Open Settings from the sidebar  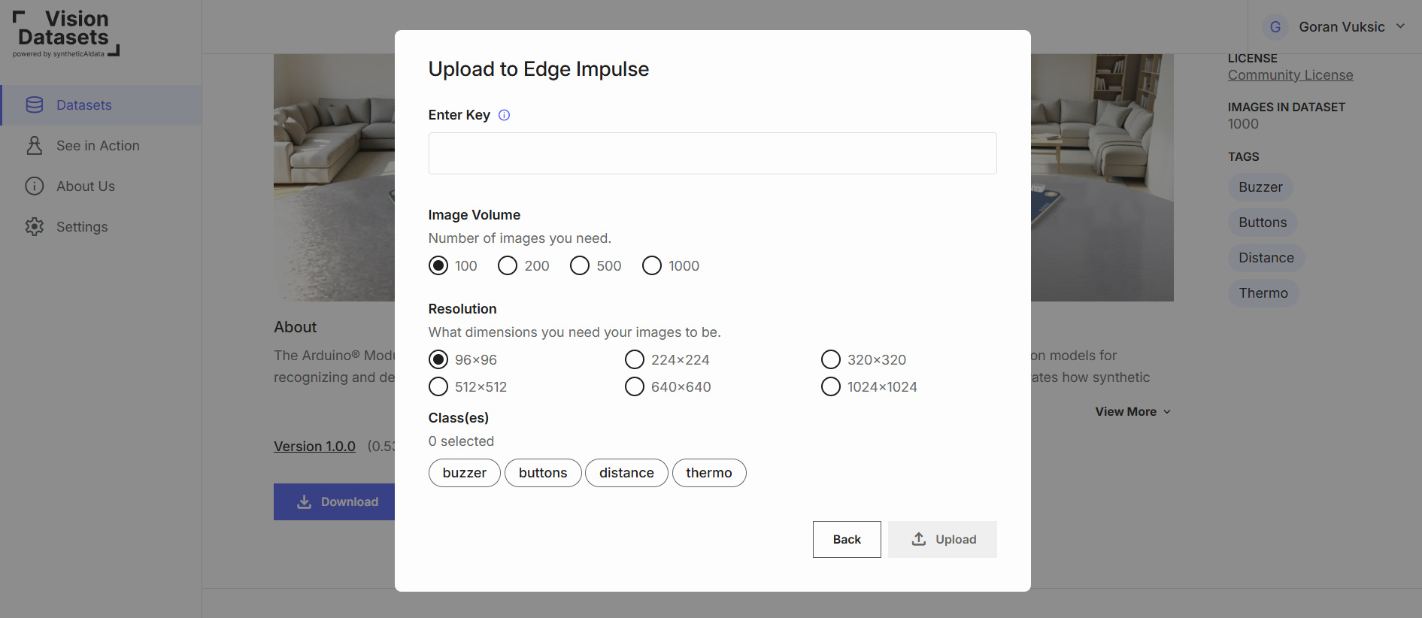pyautogui.click(x=102, y=227)
